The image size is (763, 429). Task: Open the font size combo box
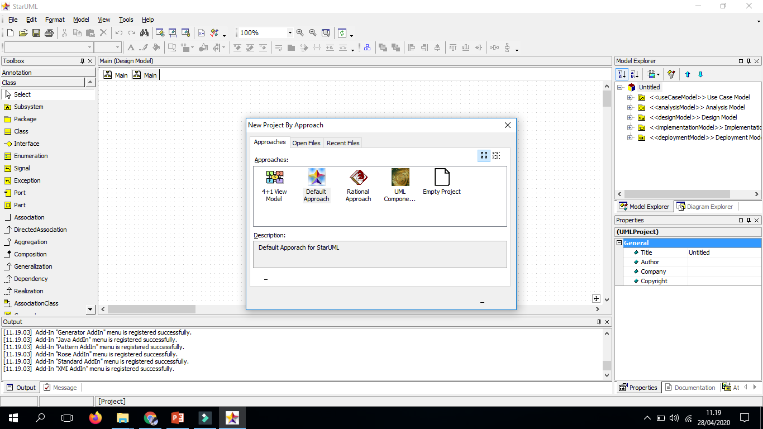pos(107,47)
